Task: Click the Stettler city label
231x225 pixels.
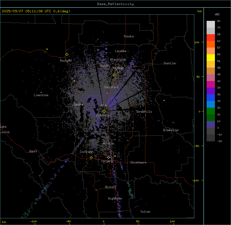Action: [x=170, y=63]
